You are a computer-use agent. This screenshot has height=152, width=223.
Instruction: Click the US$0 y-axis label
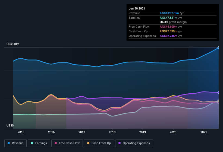(10, 125)
